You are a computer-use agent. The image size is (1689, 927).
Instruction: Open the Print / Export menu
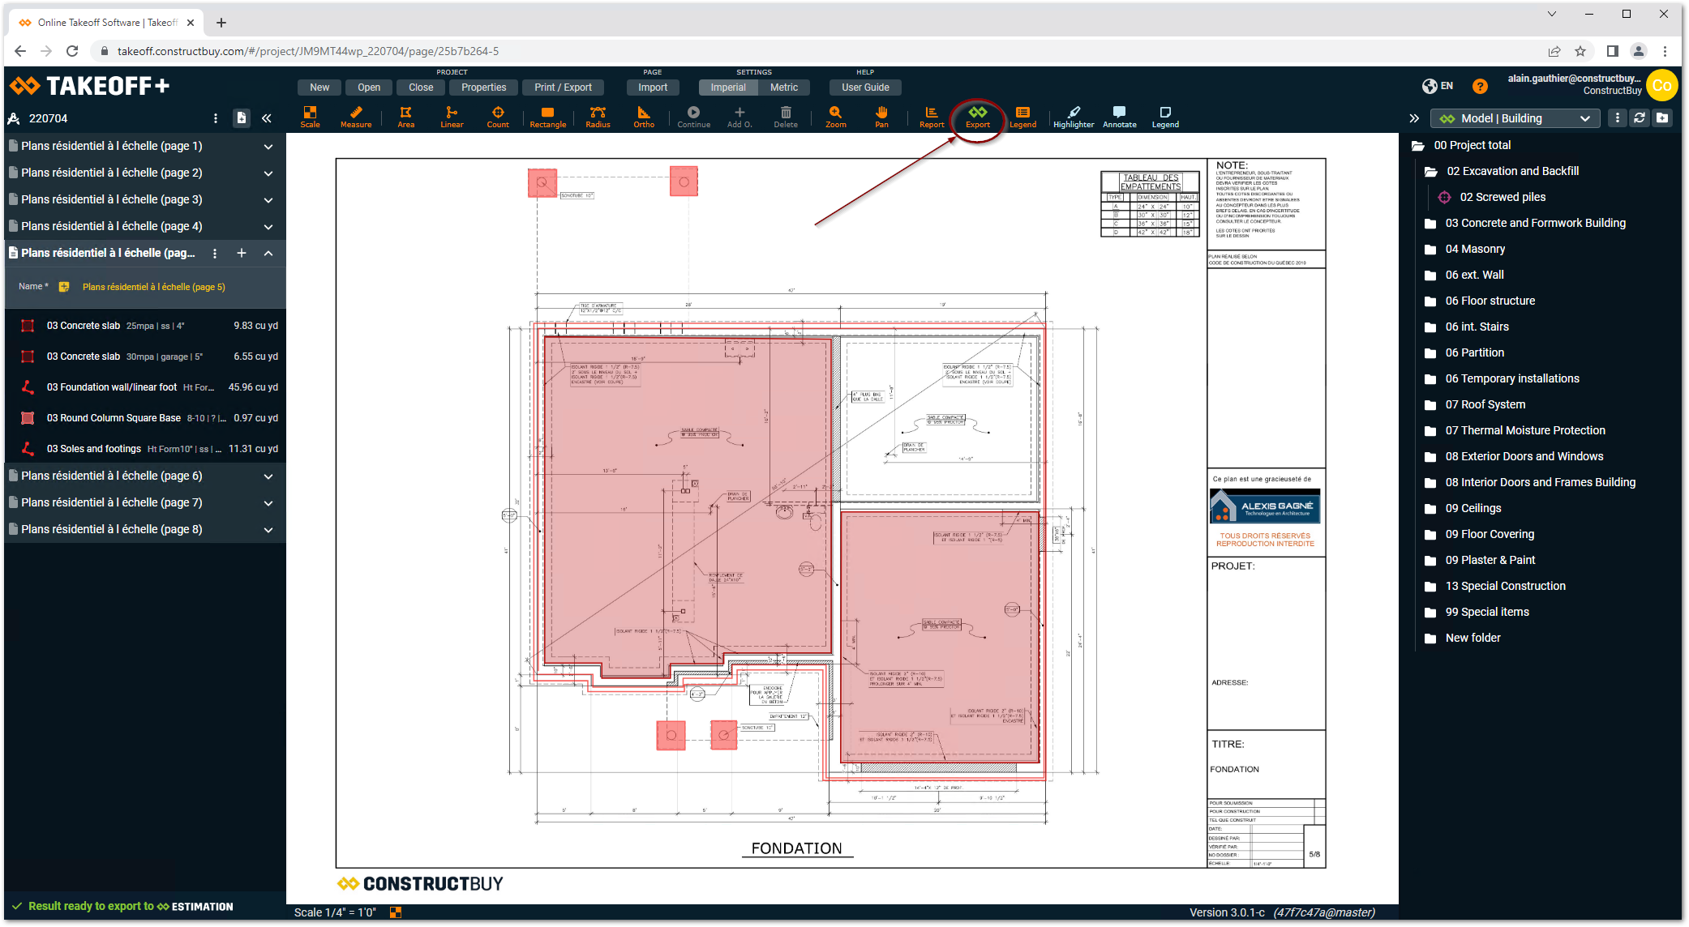(x=563, y=88)
